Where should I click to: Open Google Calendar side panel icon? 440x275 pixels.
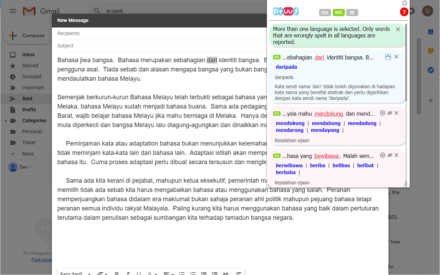coord(430,32)
